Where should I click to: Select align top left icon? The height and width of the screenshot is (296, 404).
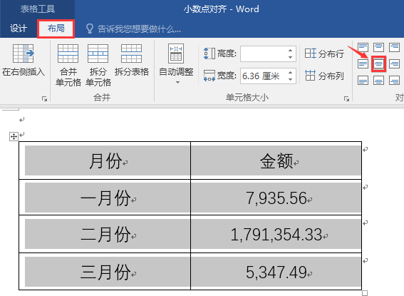363,48
